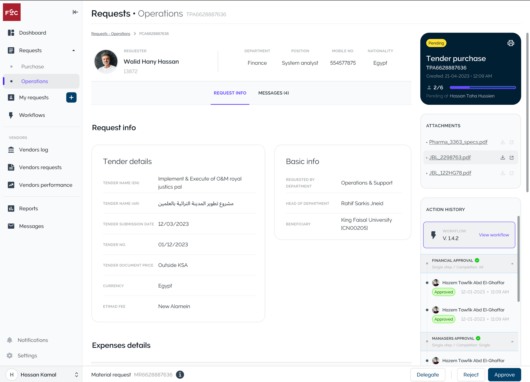Switch to the Messages (4) tab
530x382 pixels.
click(x=273, y=93)
